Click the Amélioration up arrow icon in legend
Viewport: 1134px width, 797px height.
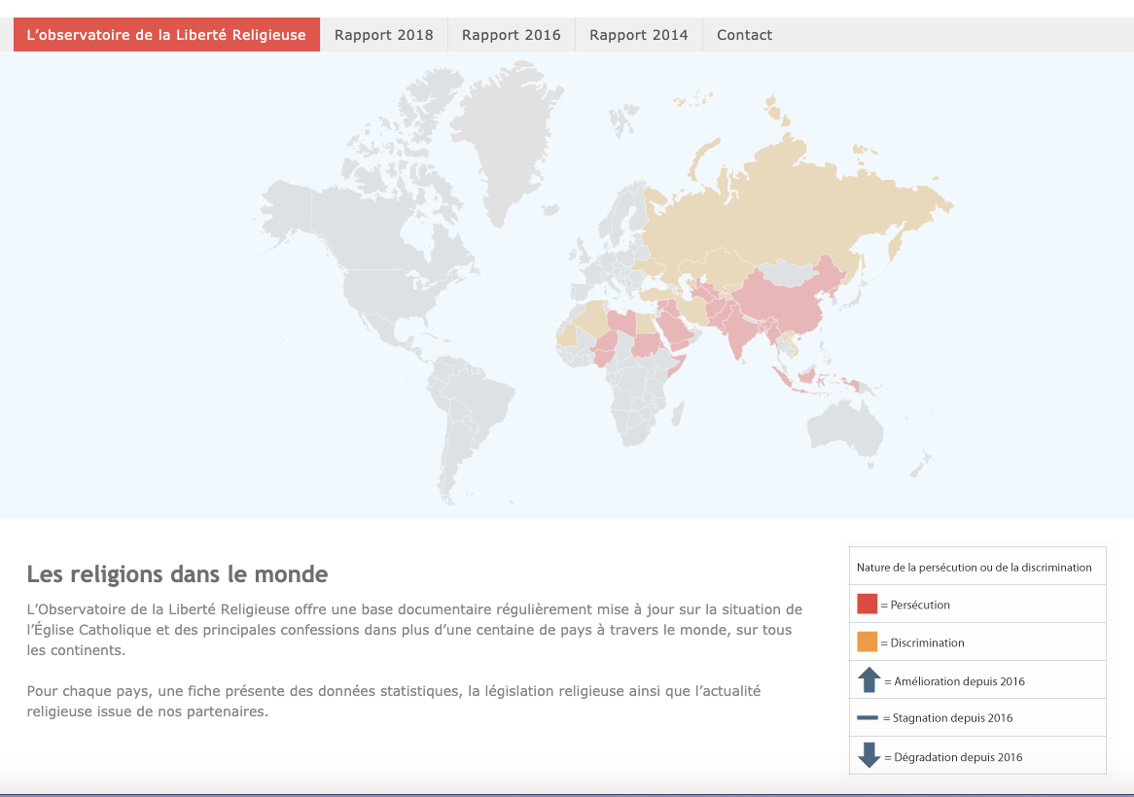pyautogui.click(x=868, y=680)
